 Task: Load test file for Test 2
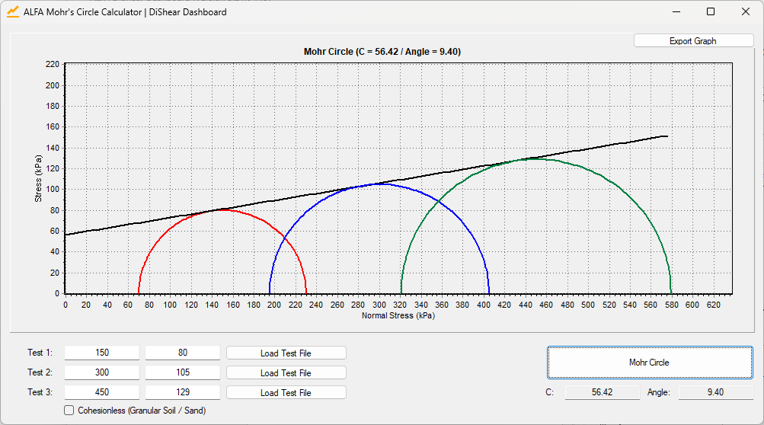(286, 373)
